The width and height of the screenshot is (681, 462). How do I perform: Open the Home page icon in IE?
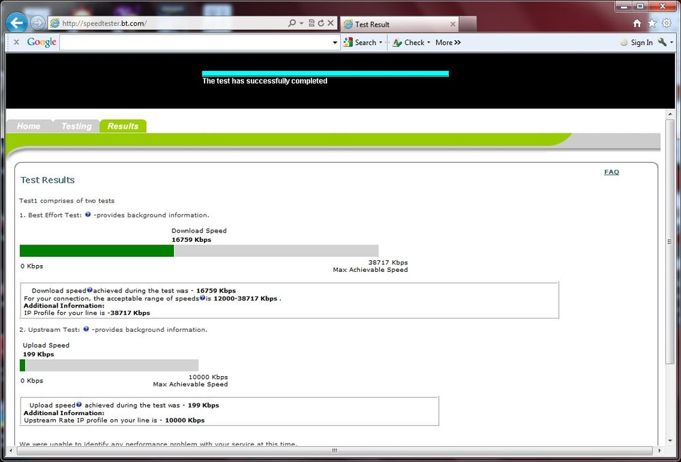point(637,23)
